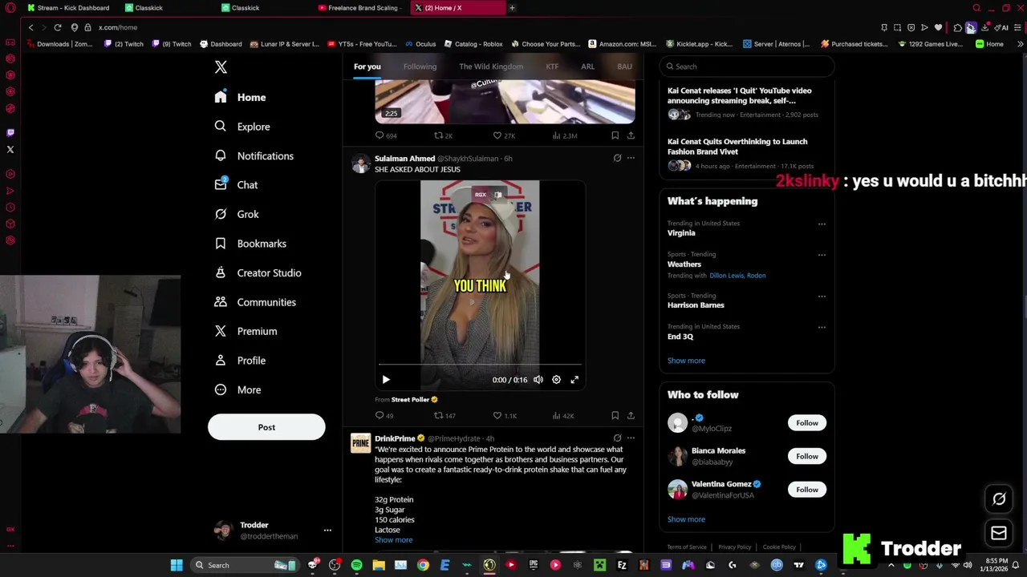The width and height of the screenshot is (1027, 577).
Task: Open account menu next to Trodder
Action: pos(327,531)
